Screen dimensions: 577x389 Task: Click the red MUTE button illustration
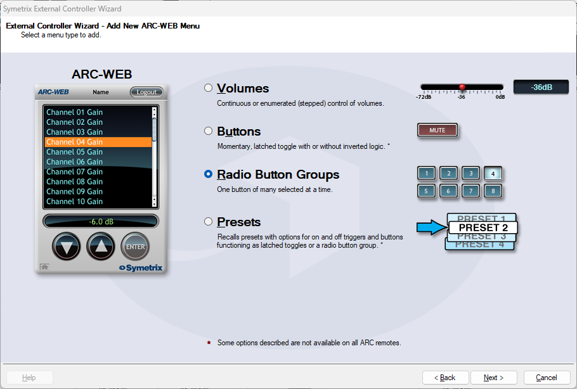pos(437,131)
